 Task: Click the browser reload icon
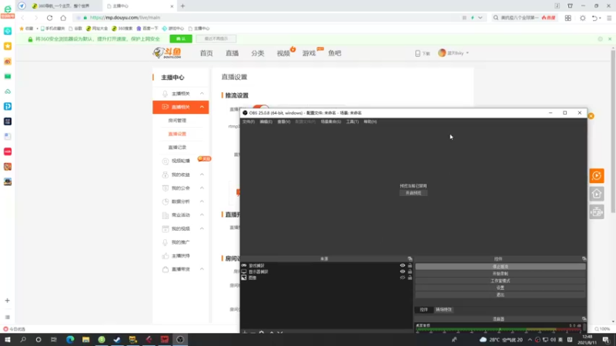click(49, 18)
